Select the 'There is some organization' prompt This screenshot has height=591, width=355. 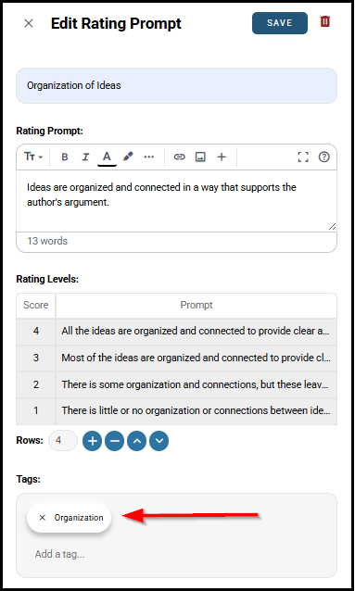point(197,384)
